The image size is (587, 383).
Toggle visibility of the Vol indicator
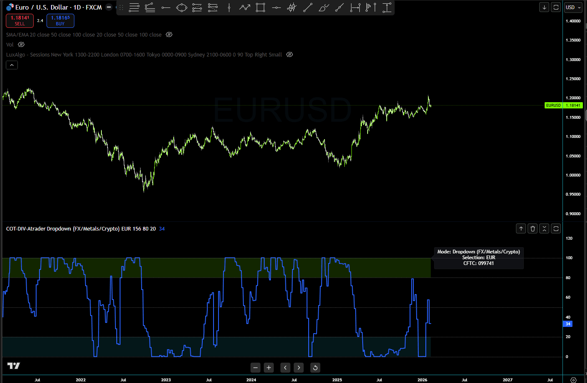(21, 44)
